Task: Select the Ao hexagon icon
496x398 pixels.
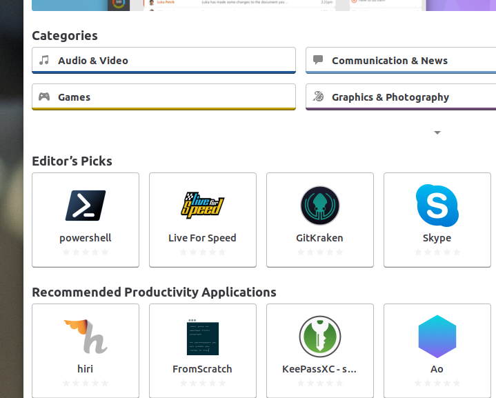Action: [x=437, y=337]
